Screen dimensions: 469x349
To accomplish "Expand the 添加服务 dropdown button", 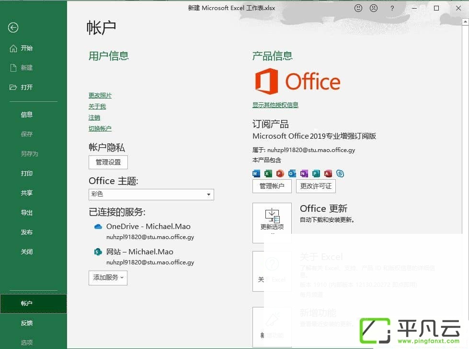I will point(108,278).
